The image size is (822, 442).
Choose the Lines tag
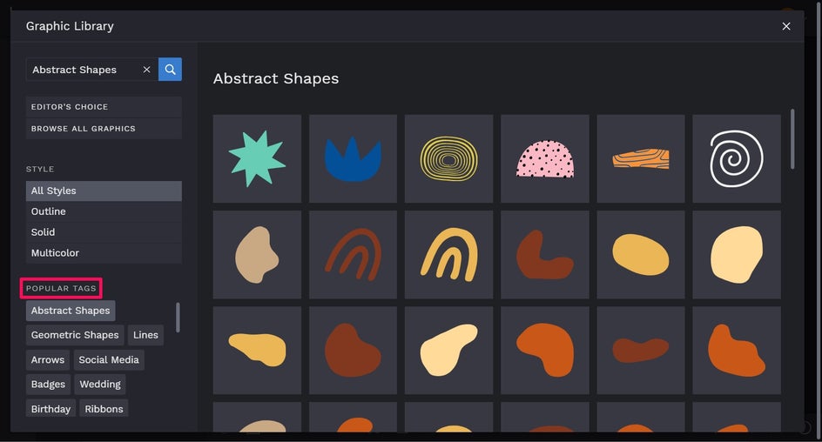tap(145, 335)
